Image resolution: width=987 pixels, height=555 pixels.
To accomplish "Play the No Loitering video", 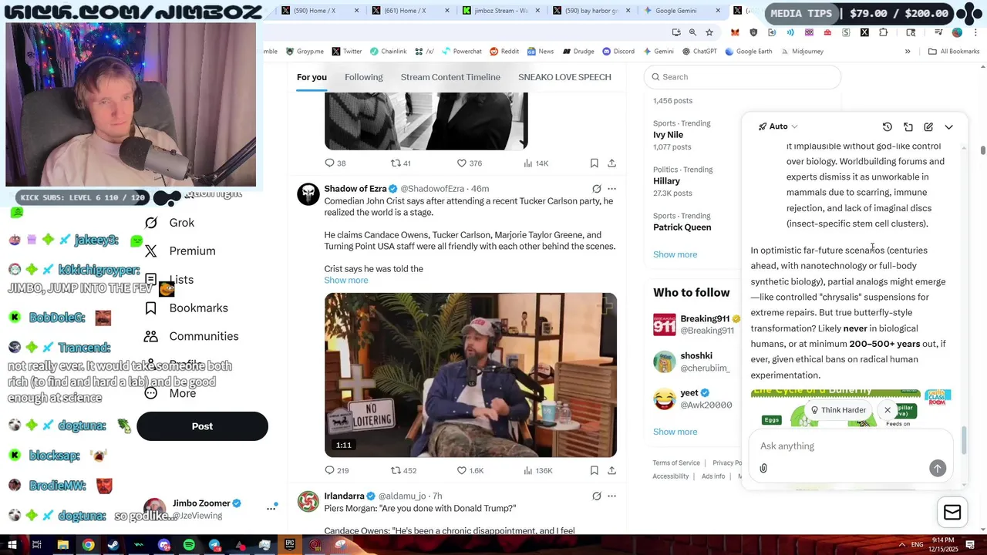I will tap(470, 375).
